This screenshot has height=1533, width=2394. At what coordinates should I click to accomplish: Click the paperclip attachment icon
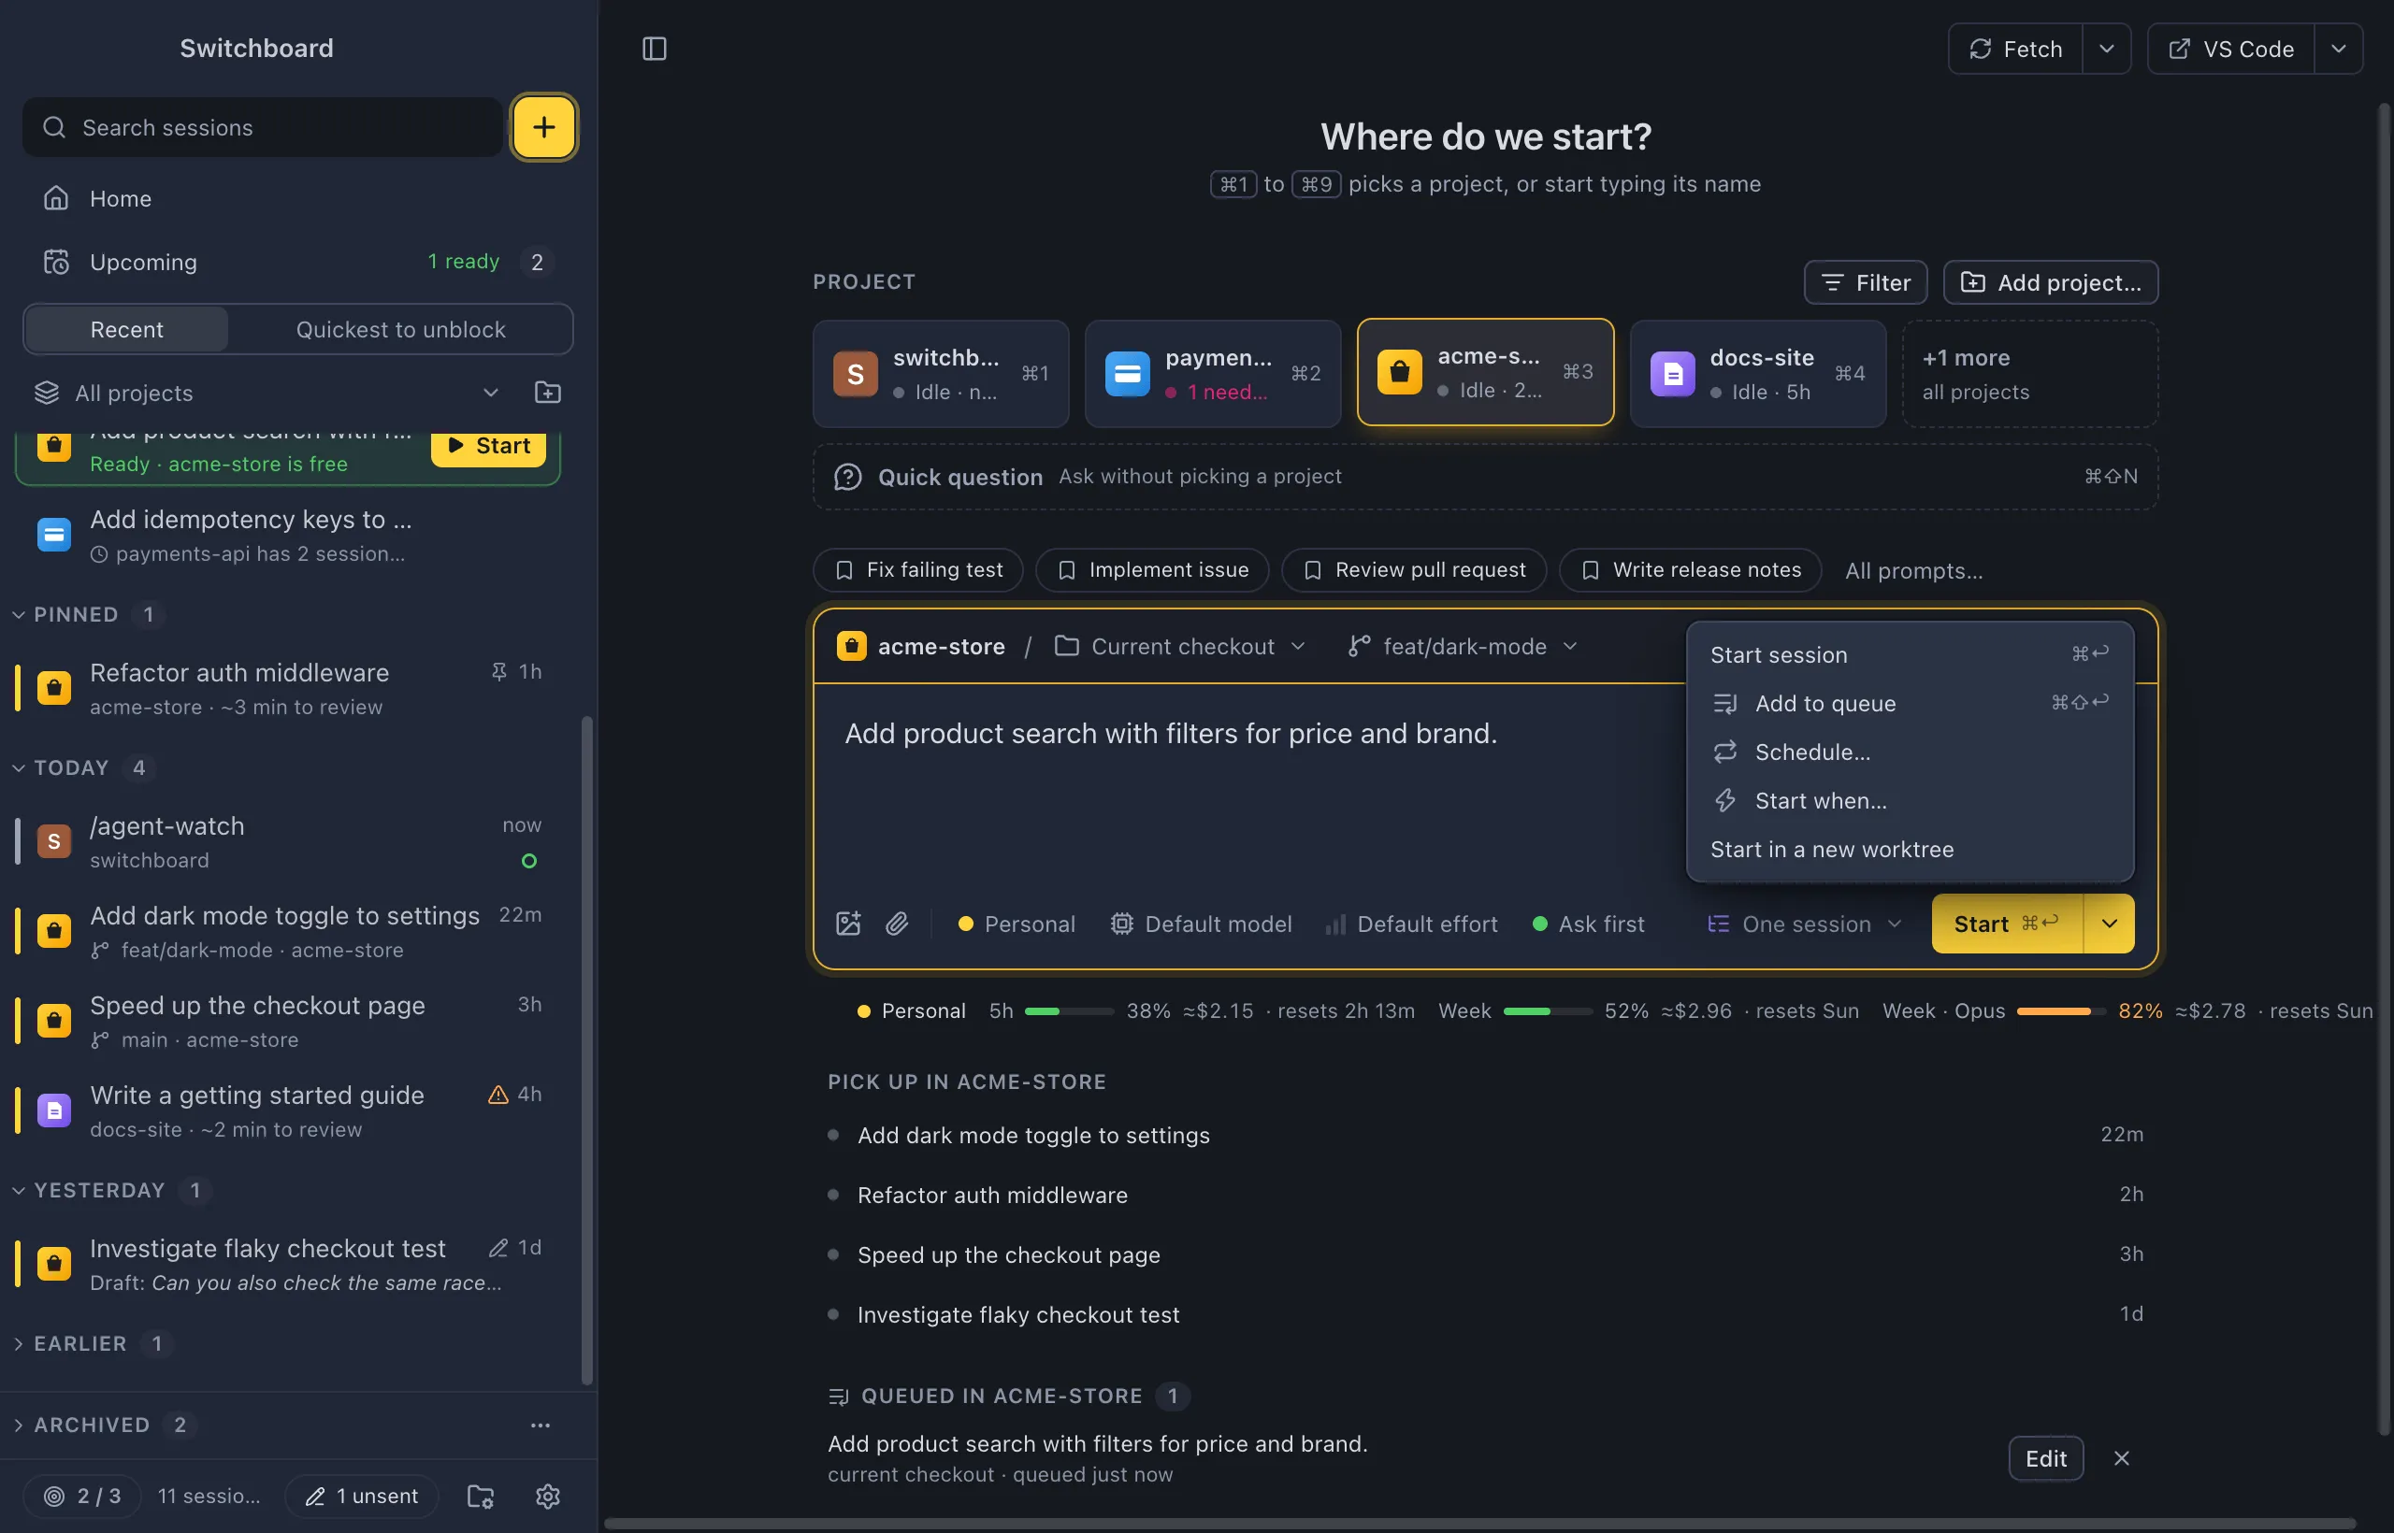point(897,924)
